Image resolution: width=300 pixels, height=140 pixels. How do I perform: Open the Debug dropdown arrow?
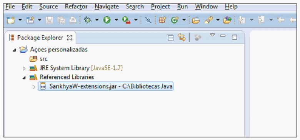point(97,20)
